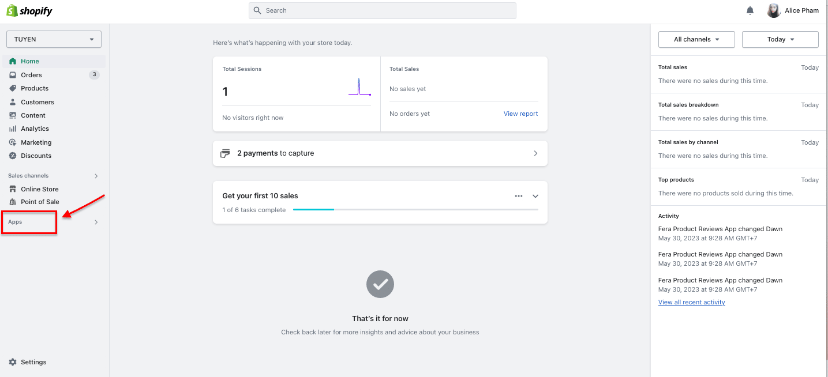
Task: Click the Customers person icon
Action: (13, 102)
